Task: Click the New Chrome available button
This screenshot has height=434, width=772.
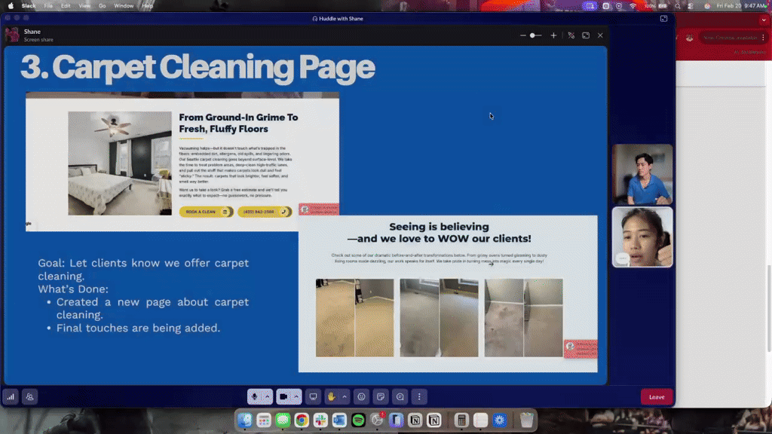Action: tap(730, 38)
